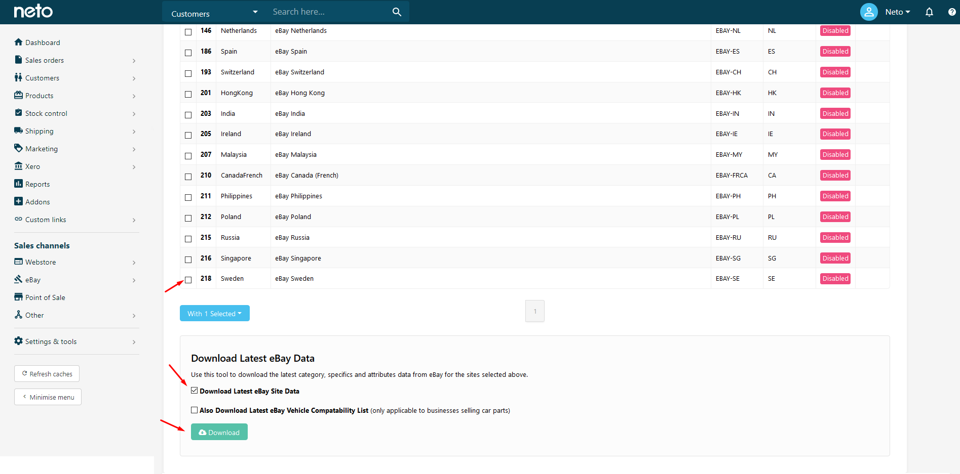Click the Sales orders document icon
The width and height of the screenshot is (960, 474).
18,60
